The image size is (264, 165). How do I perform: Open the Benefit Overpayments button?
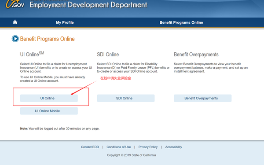click(x=203, y=98)
